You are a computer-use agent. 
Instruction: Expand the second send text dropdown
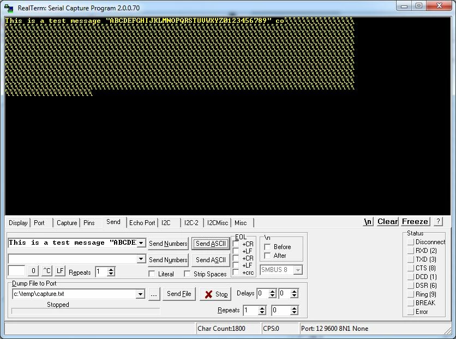pyautogui.click(x=141, y=258)
